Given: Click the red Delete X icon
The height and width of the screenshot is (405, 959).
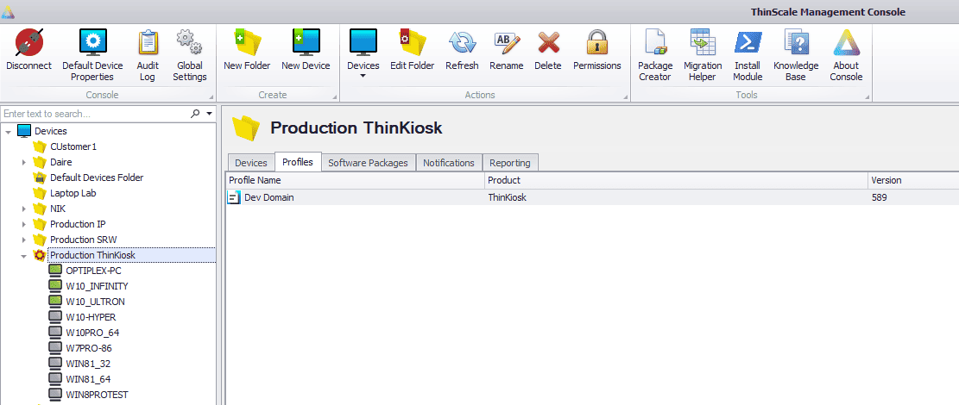Looking at the screenshot, I should pyautogui.click(x=548, y=43).
